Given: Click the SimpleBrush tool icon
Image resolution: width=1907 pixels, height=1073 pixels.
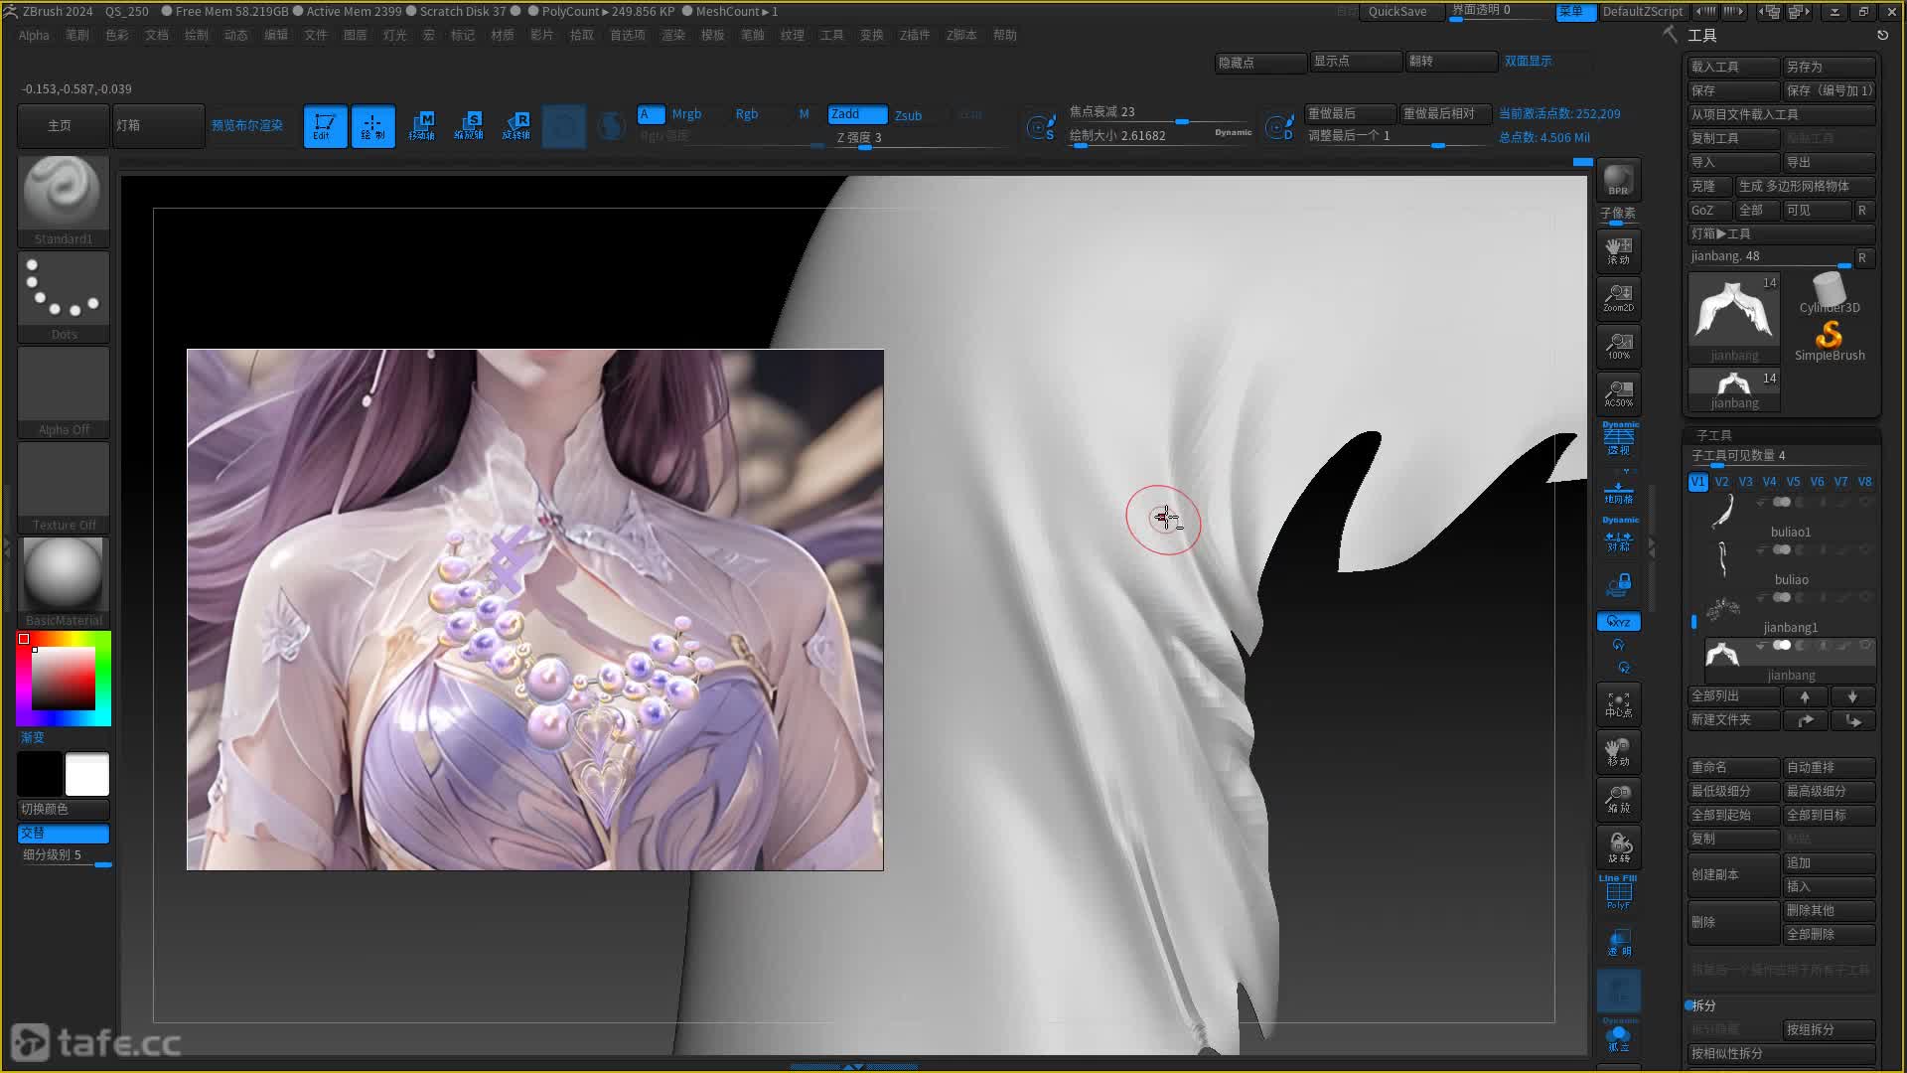Looking at the screenshot, I should [x=1829, y=340].
